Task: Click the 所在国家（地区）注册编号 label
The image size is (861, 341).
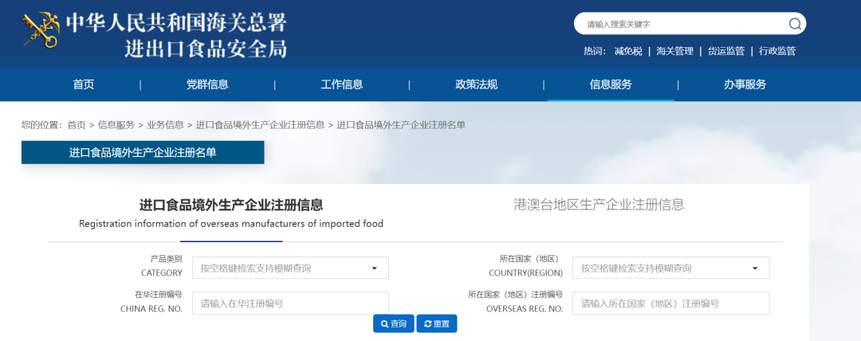Action: 516,295
